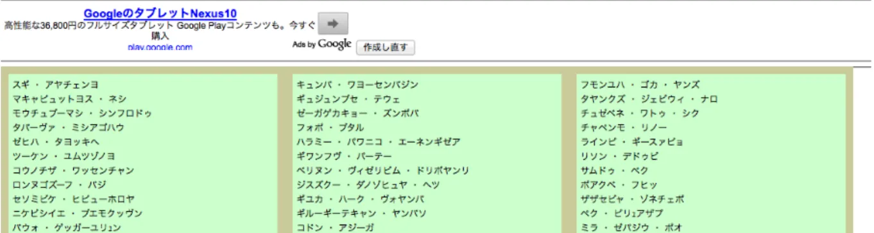Image resolution: width=874 pixels, height=233 pixels.
Task: Select the name starting with ツーケン
Action: point(64,156)
